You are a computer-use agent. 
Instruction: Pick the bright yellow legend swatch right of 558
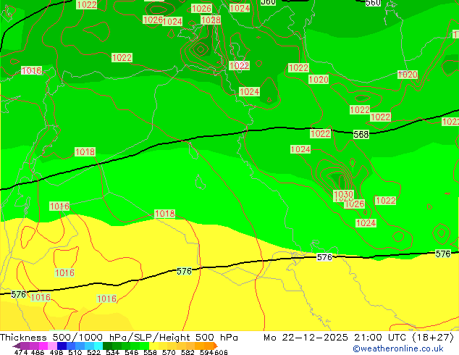[x=153, y=346]
